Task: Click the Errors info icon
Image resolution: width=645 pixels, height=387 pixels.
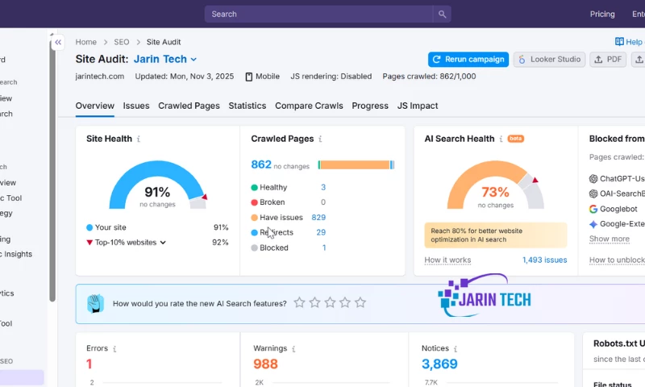Action: coord(114,349)
